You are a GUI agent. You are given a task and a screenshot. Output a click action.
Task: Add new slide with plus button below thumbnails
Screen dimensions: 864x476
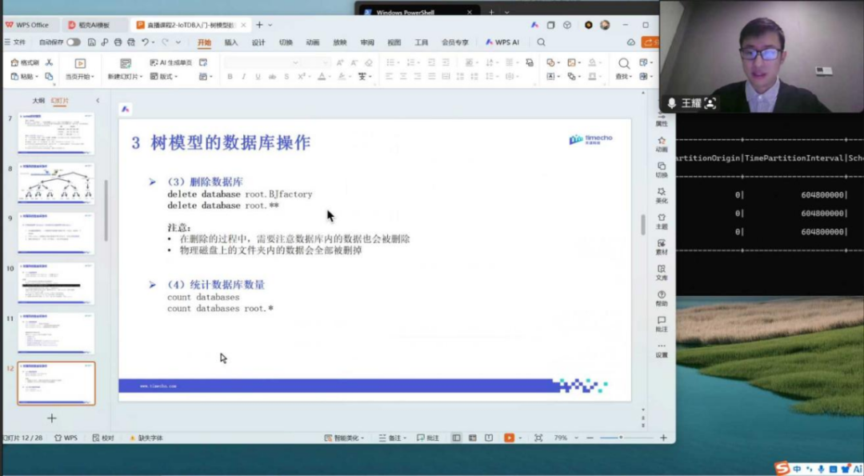pos(52,418)
